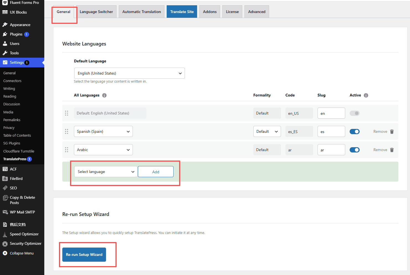Switch to the Automatic Translation tab
The image size is (410, 275).
[141, 12]
